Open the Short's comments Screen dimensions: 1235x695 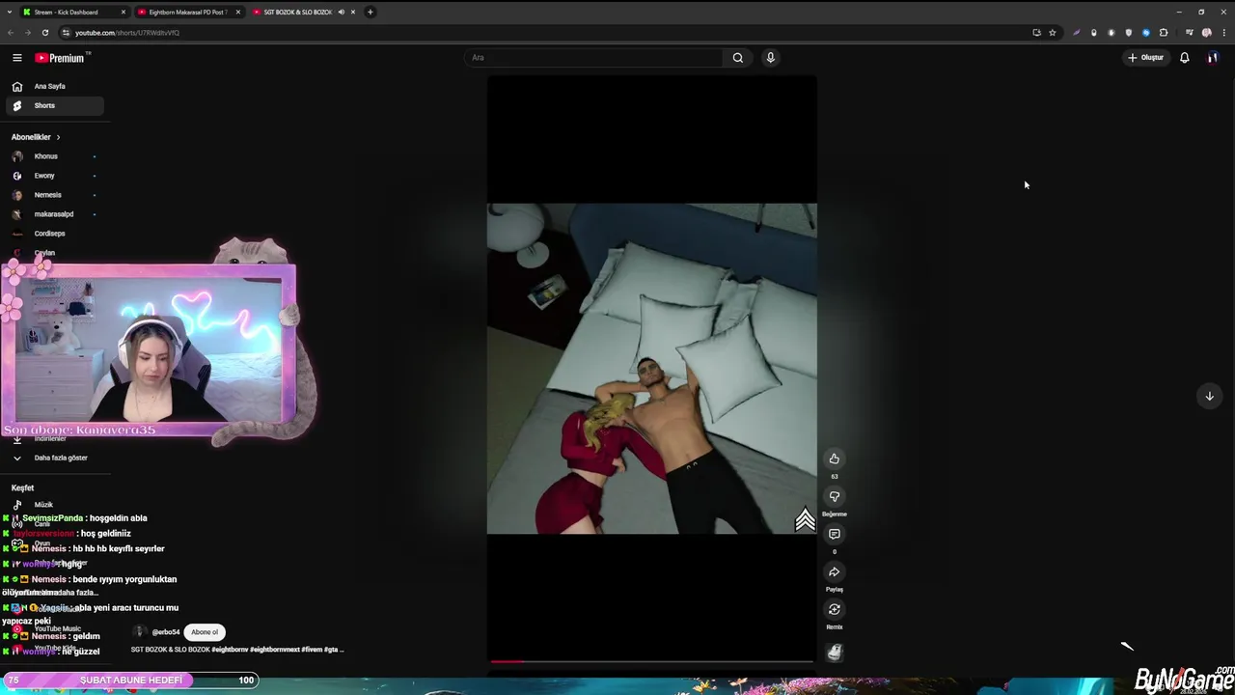point(835,534)
